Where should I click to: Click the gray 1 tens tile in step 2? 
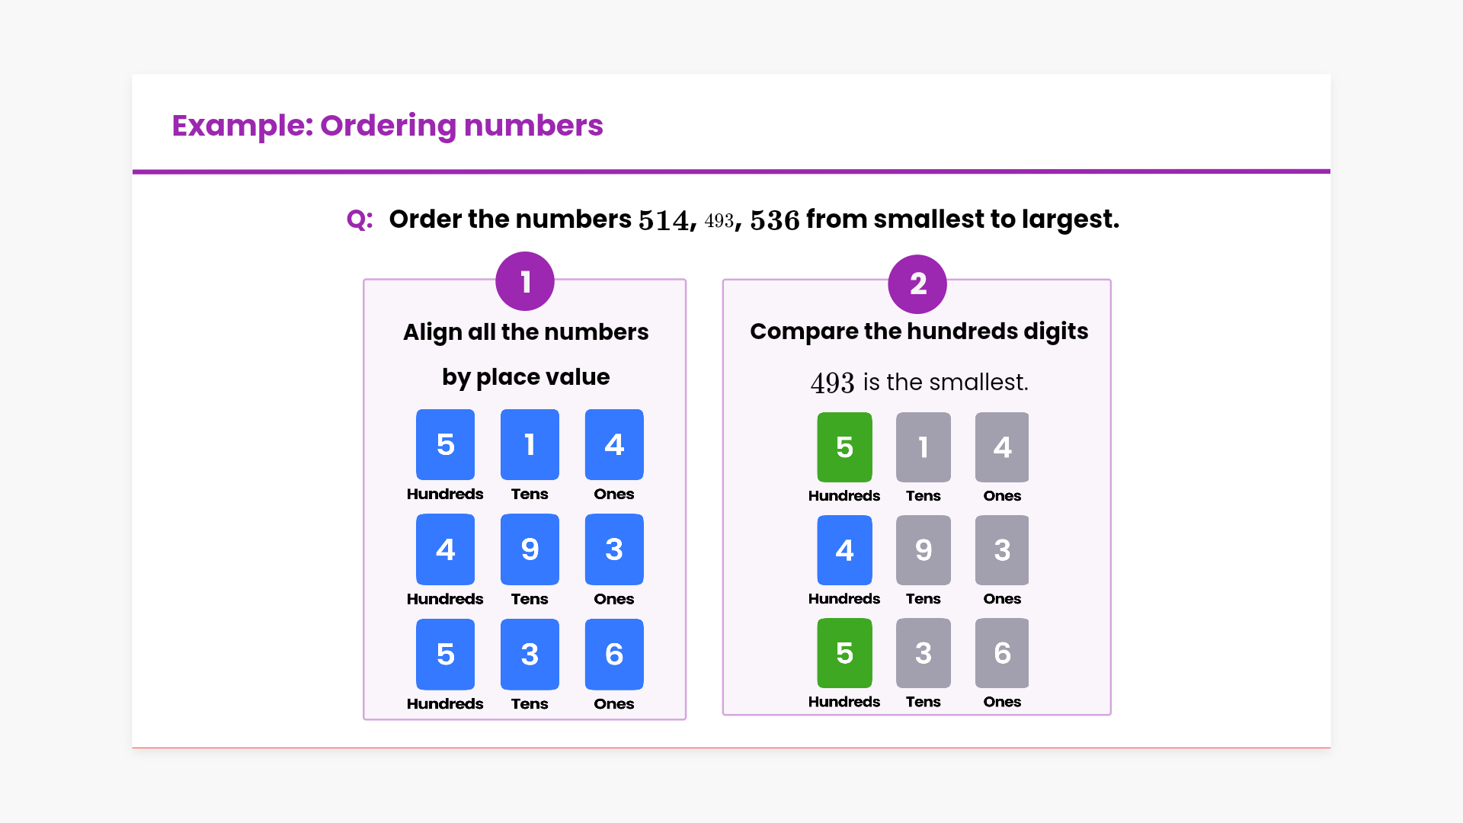tap(923, 447)
